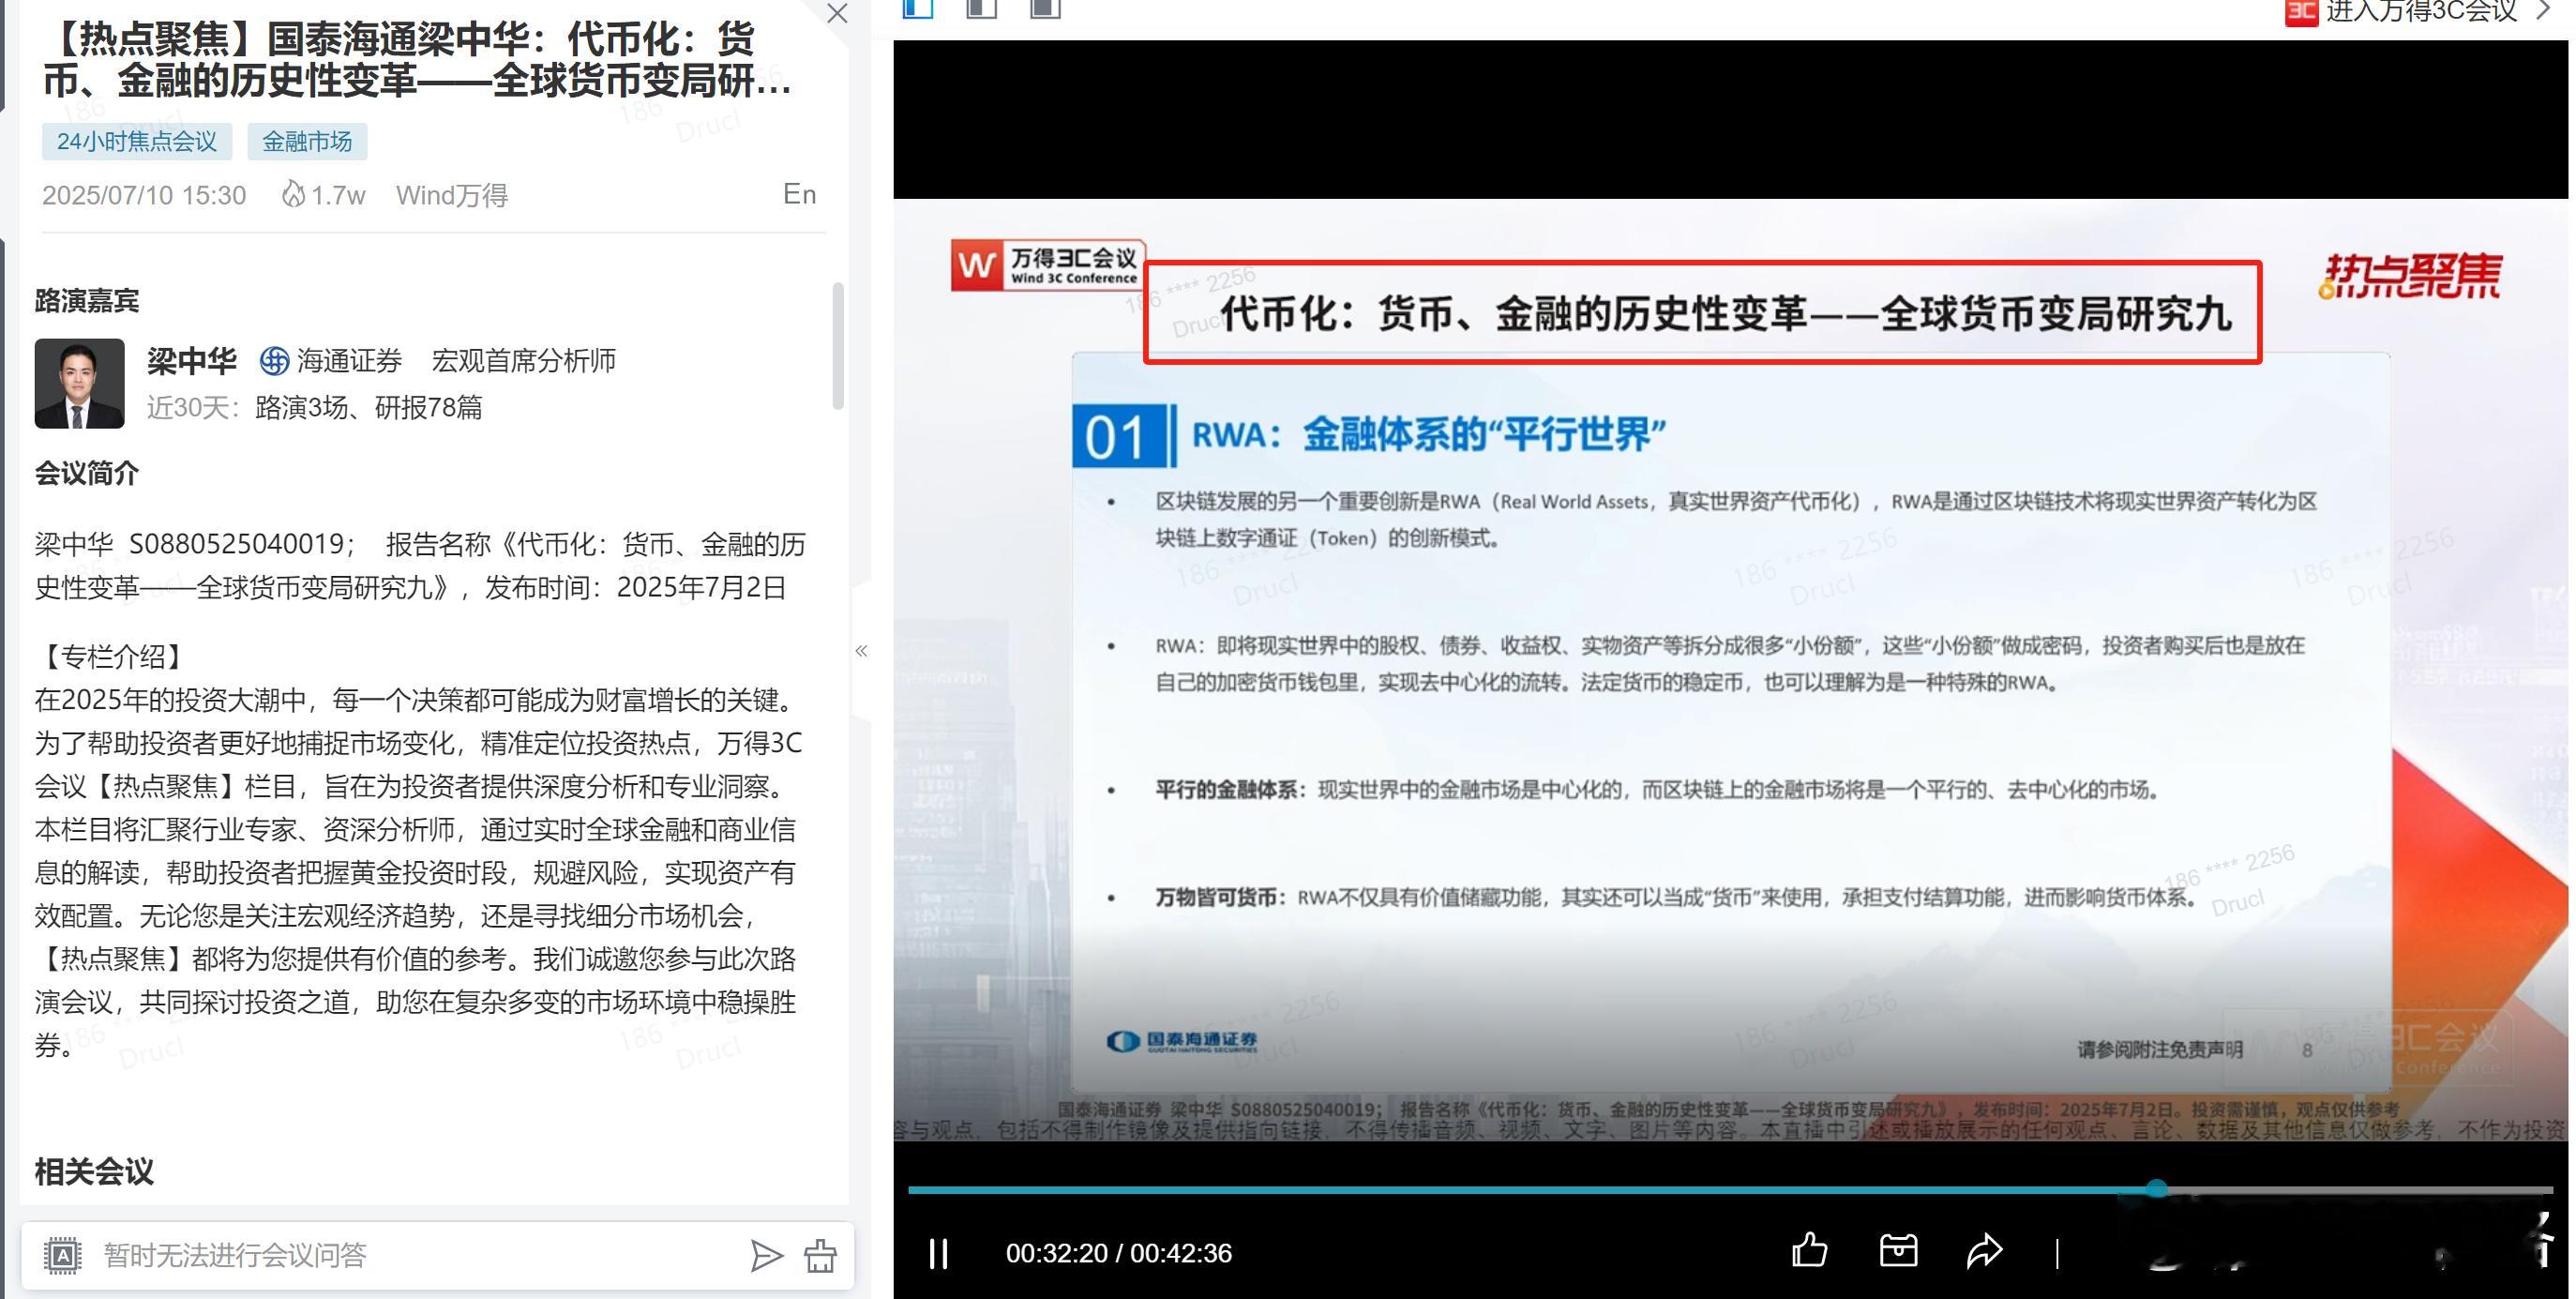Open the 金融市场 tag
This screenshot has height=1299, width=2576.
[x=307, y=142]
